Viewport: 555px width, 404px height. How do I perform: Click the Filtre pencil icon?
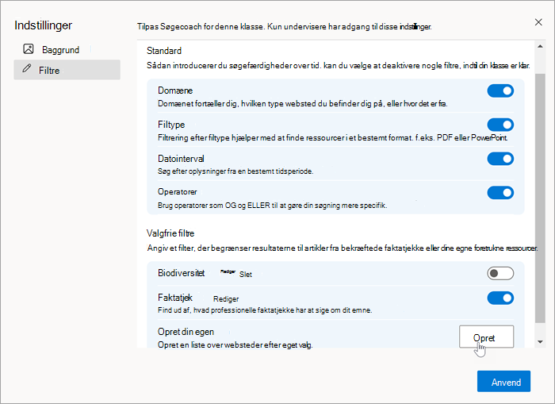pos(26,68)
